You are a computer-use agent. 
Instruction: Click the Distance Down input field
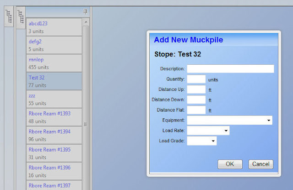tap(196, 100)
